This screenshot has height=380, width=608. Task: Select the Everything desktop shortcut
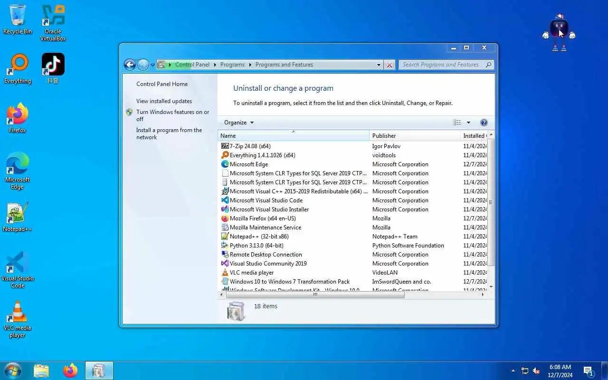(18, 69)
